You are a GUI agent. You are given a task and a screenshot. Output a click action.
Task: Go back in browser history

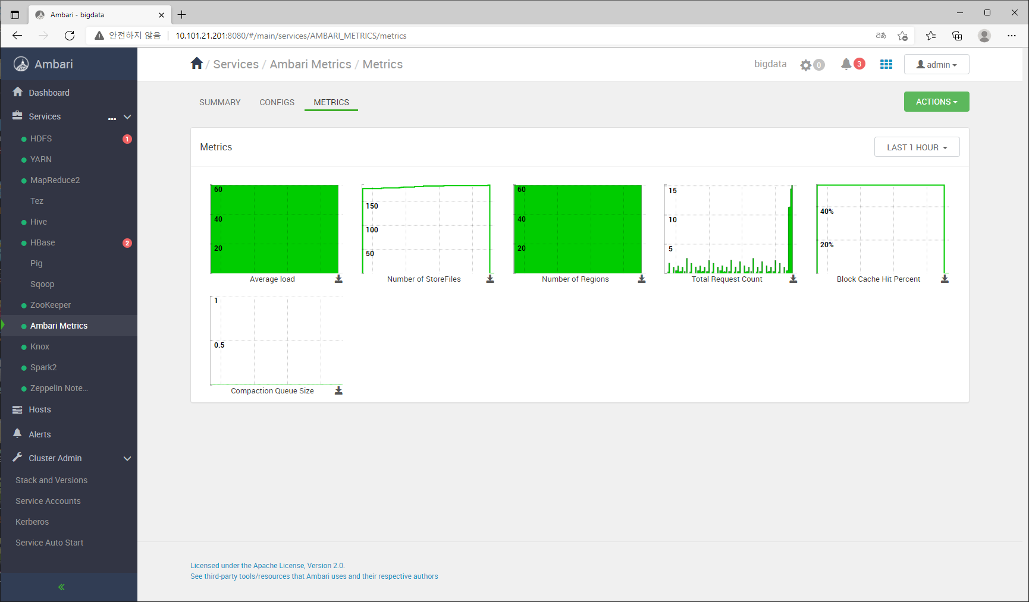17,36
